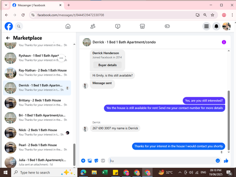Send a thumbs-up like

click(x=226, y=160)
